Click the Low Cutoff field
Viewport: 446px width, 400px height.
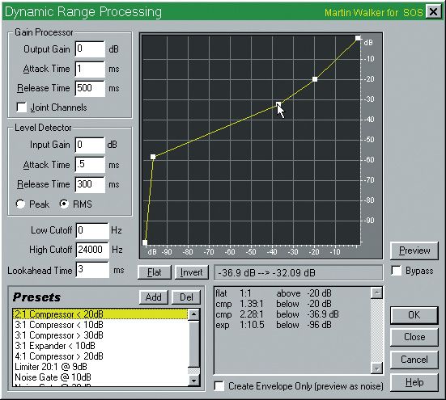coord(92,230)
